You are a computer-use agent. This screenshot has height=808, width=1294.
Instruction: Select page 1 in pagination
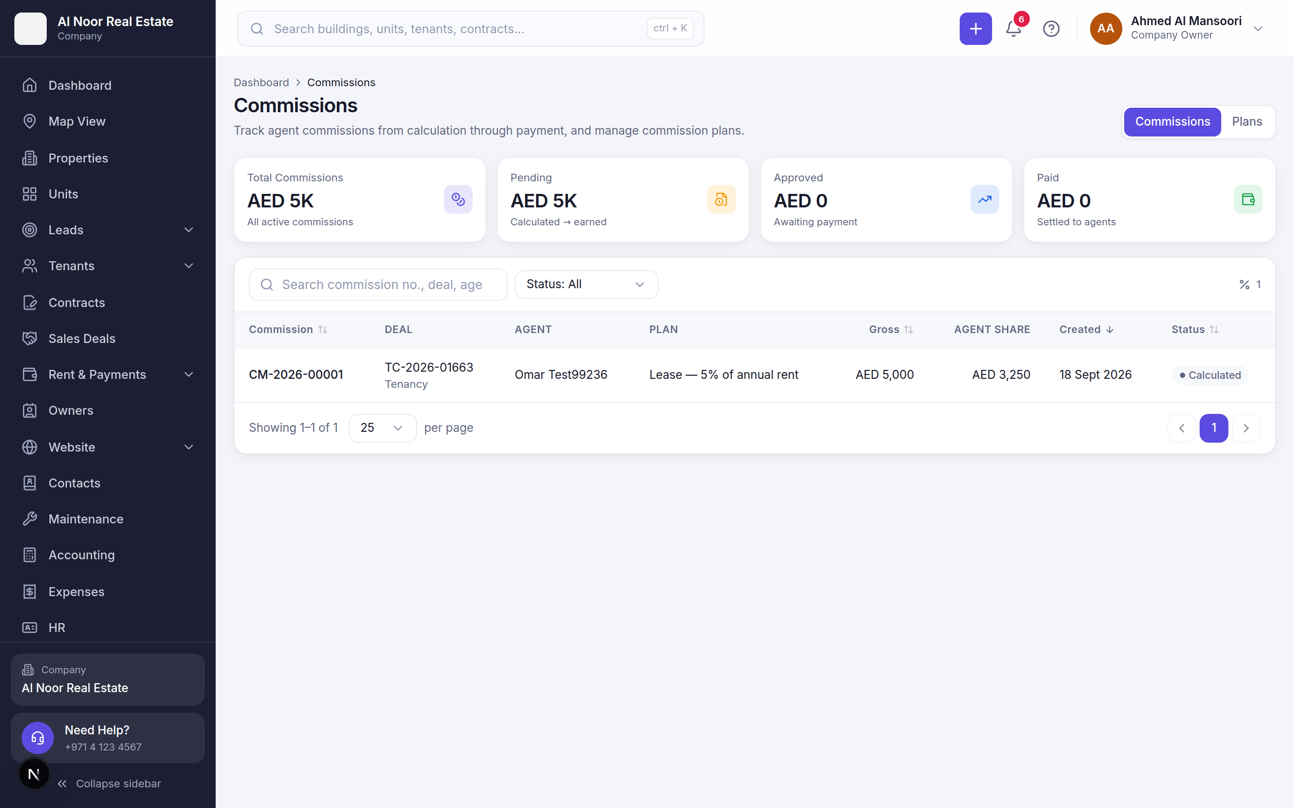(x=1213, y=428)
